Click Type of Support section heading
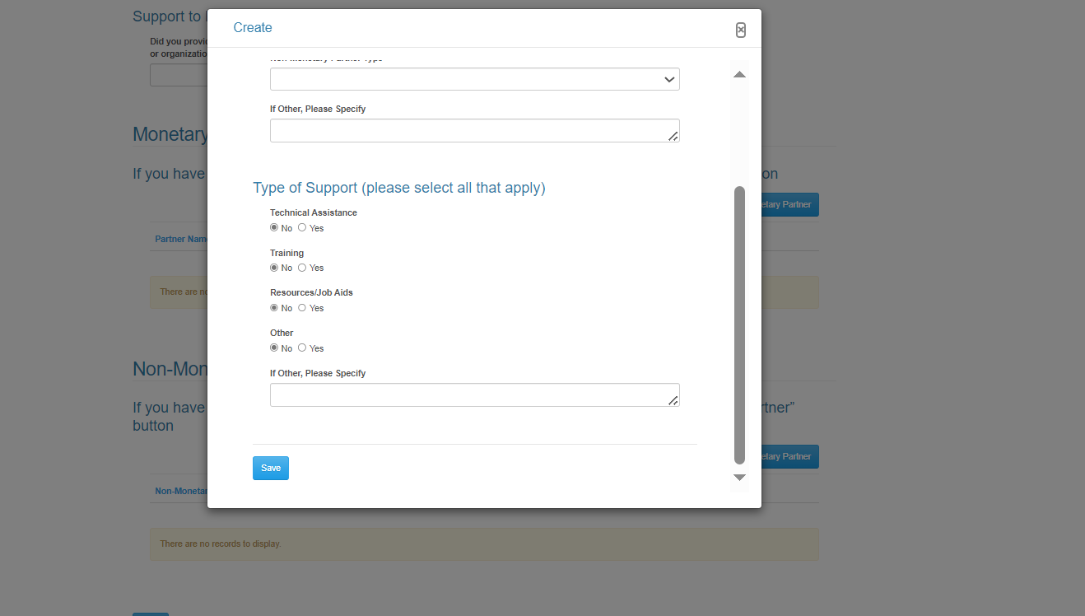The width and height of the screenshot is (1085, 616). [x=398, y=188]
